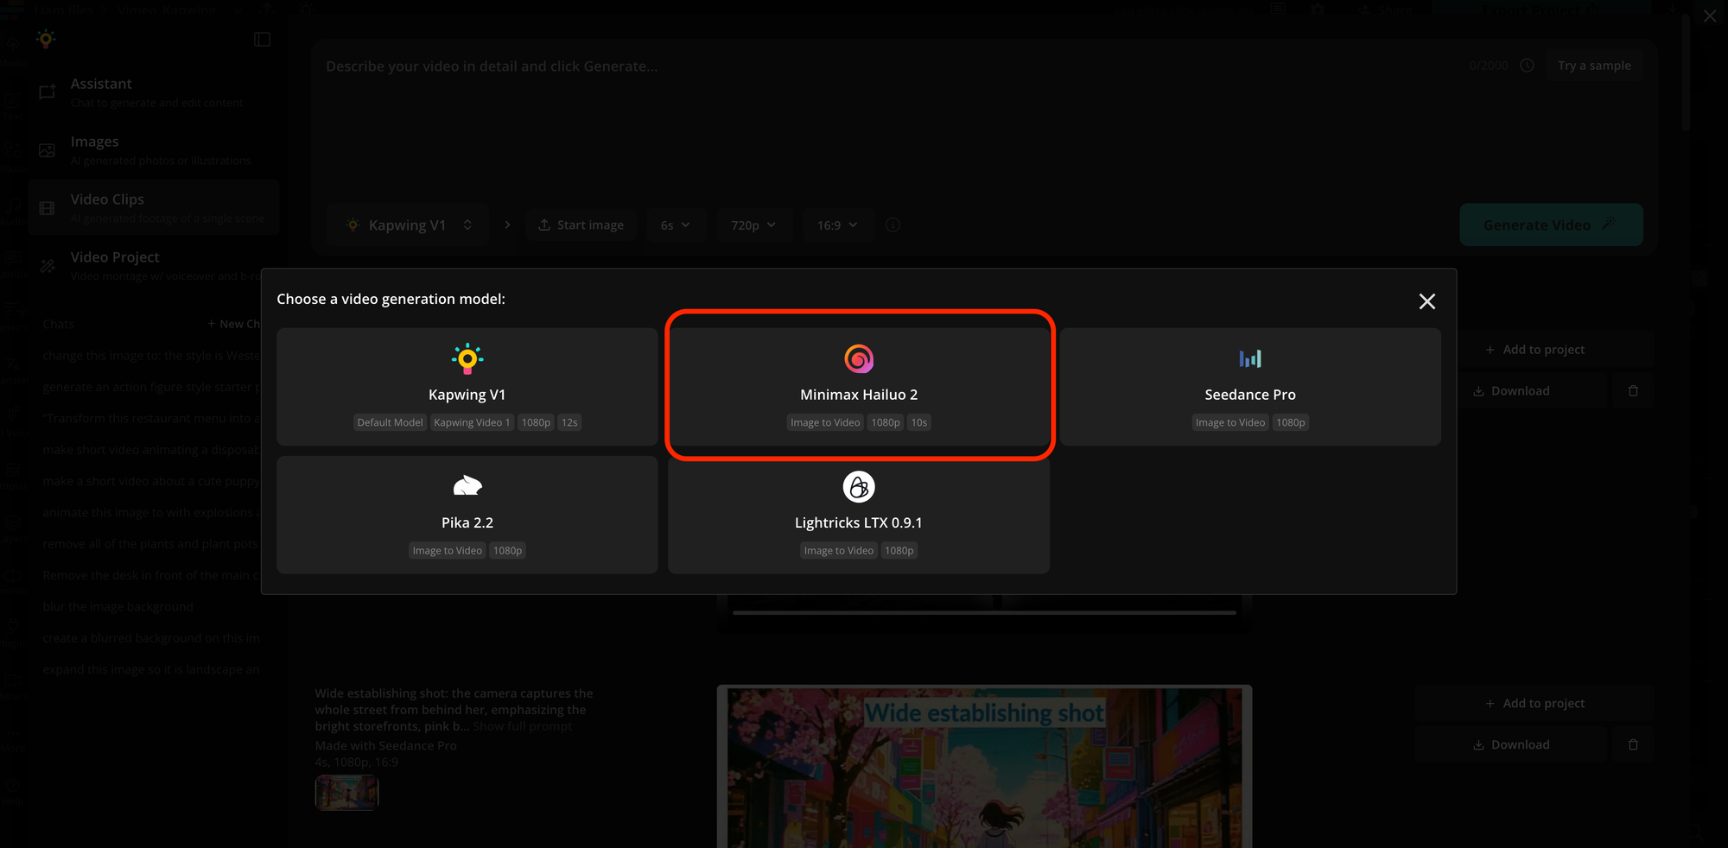
Task: Open the Kapwing V1 model dropdown
Action: [x=408, y=225]
